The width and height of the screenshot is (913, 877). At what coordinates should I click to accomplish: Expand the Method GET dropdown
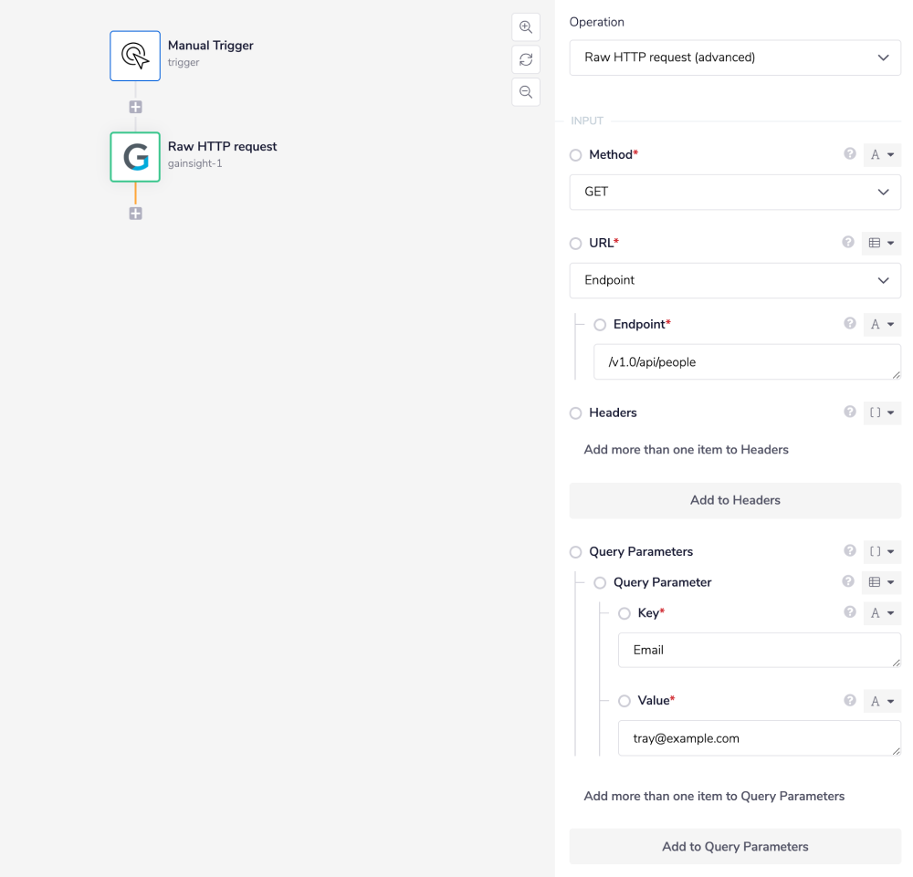click(x=735, y=193)
